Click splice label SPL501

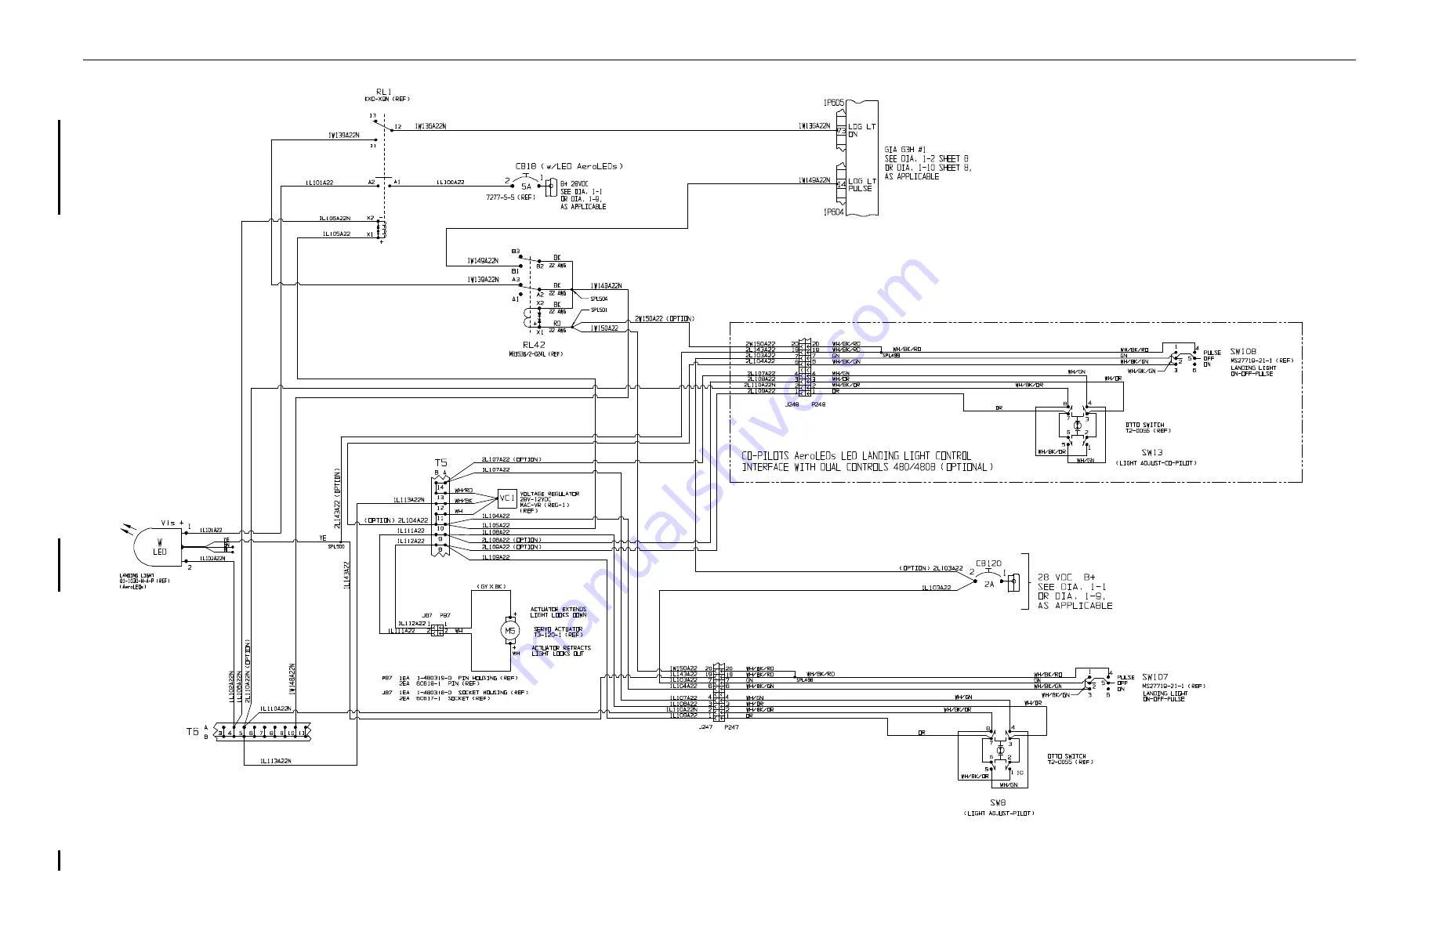(x=600, y=310)
